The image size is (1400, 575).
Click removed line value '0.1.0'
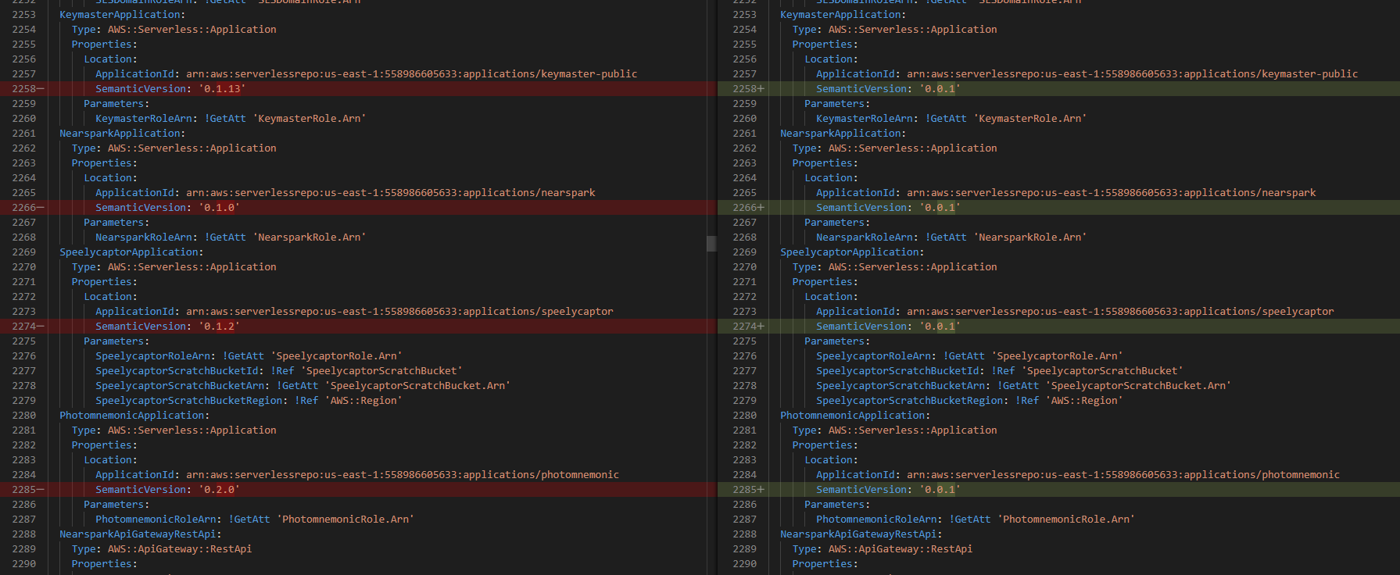219,208
